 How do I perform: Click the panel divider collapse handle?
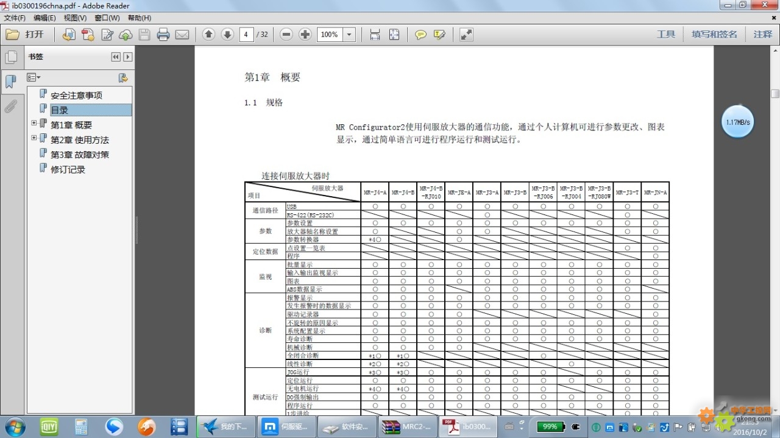[x=136, y=230]
